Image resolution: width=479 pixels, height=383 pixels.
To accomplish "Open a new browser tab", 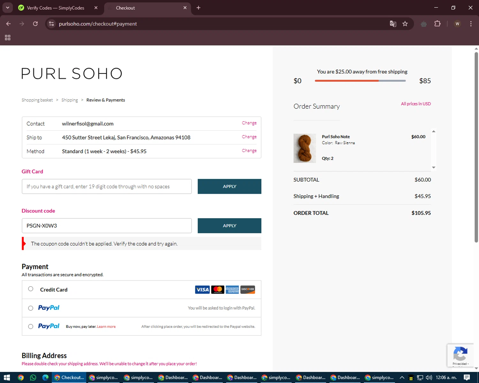I will click(x=198, y=8).
